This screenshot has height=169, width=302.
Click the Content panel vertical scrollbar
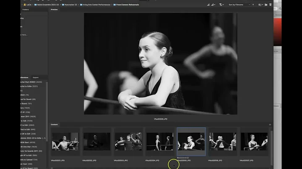[271, 148]
